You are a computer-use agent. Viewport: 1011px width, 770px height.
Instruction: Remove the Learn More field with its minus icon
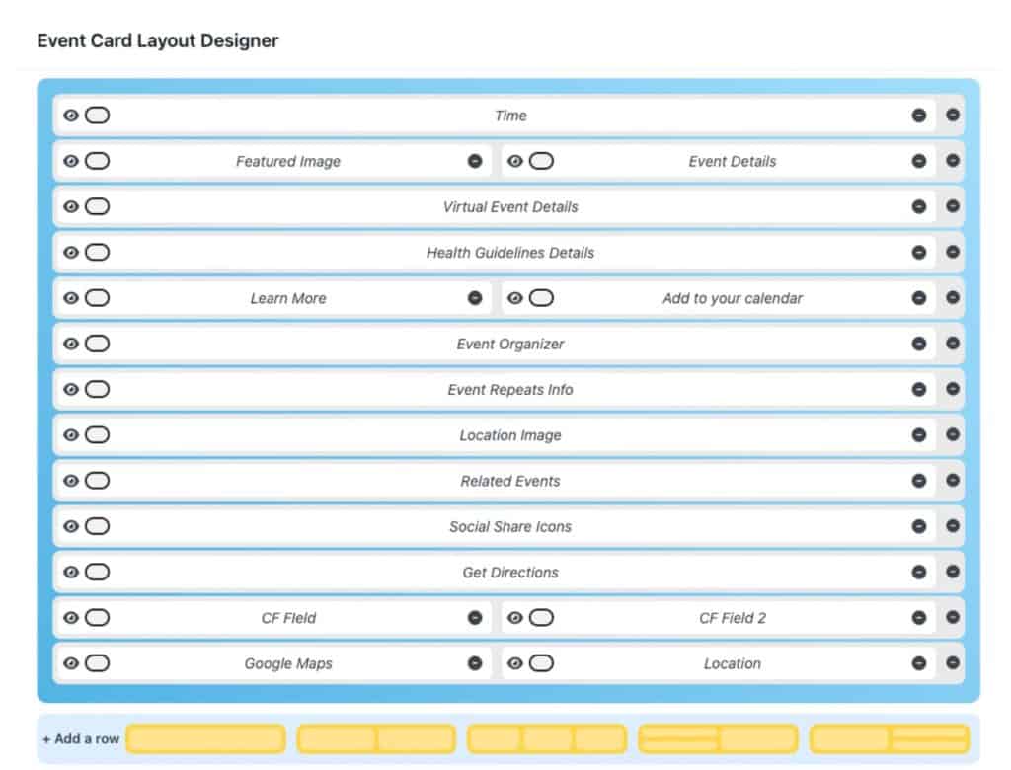pyautogui.click(x=475, y=298)
